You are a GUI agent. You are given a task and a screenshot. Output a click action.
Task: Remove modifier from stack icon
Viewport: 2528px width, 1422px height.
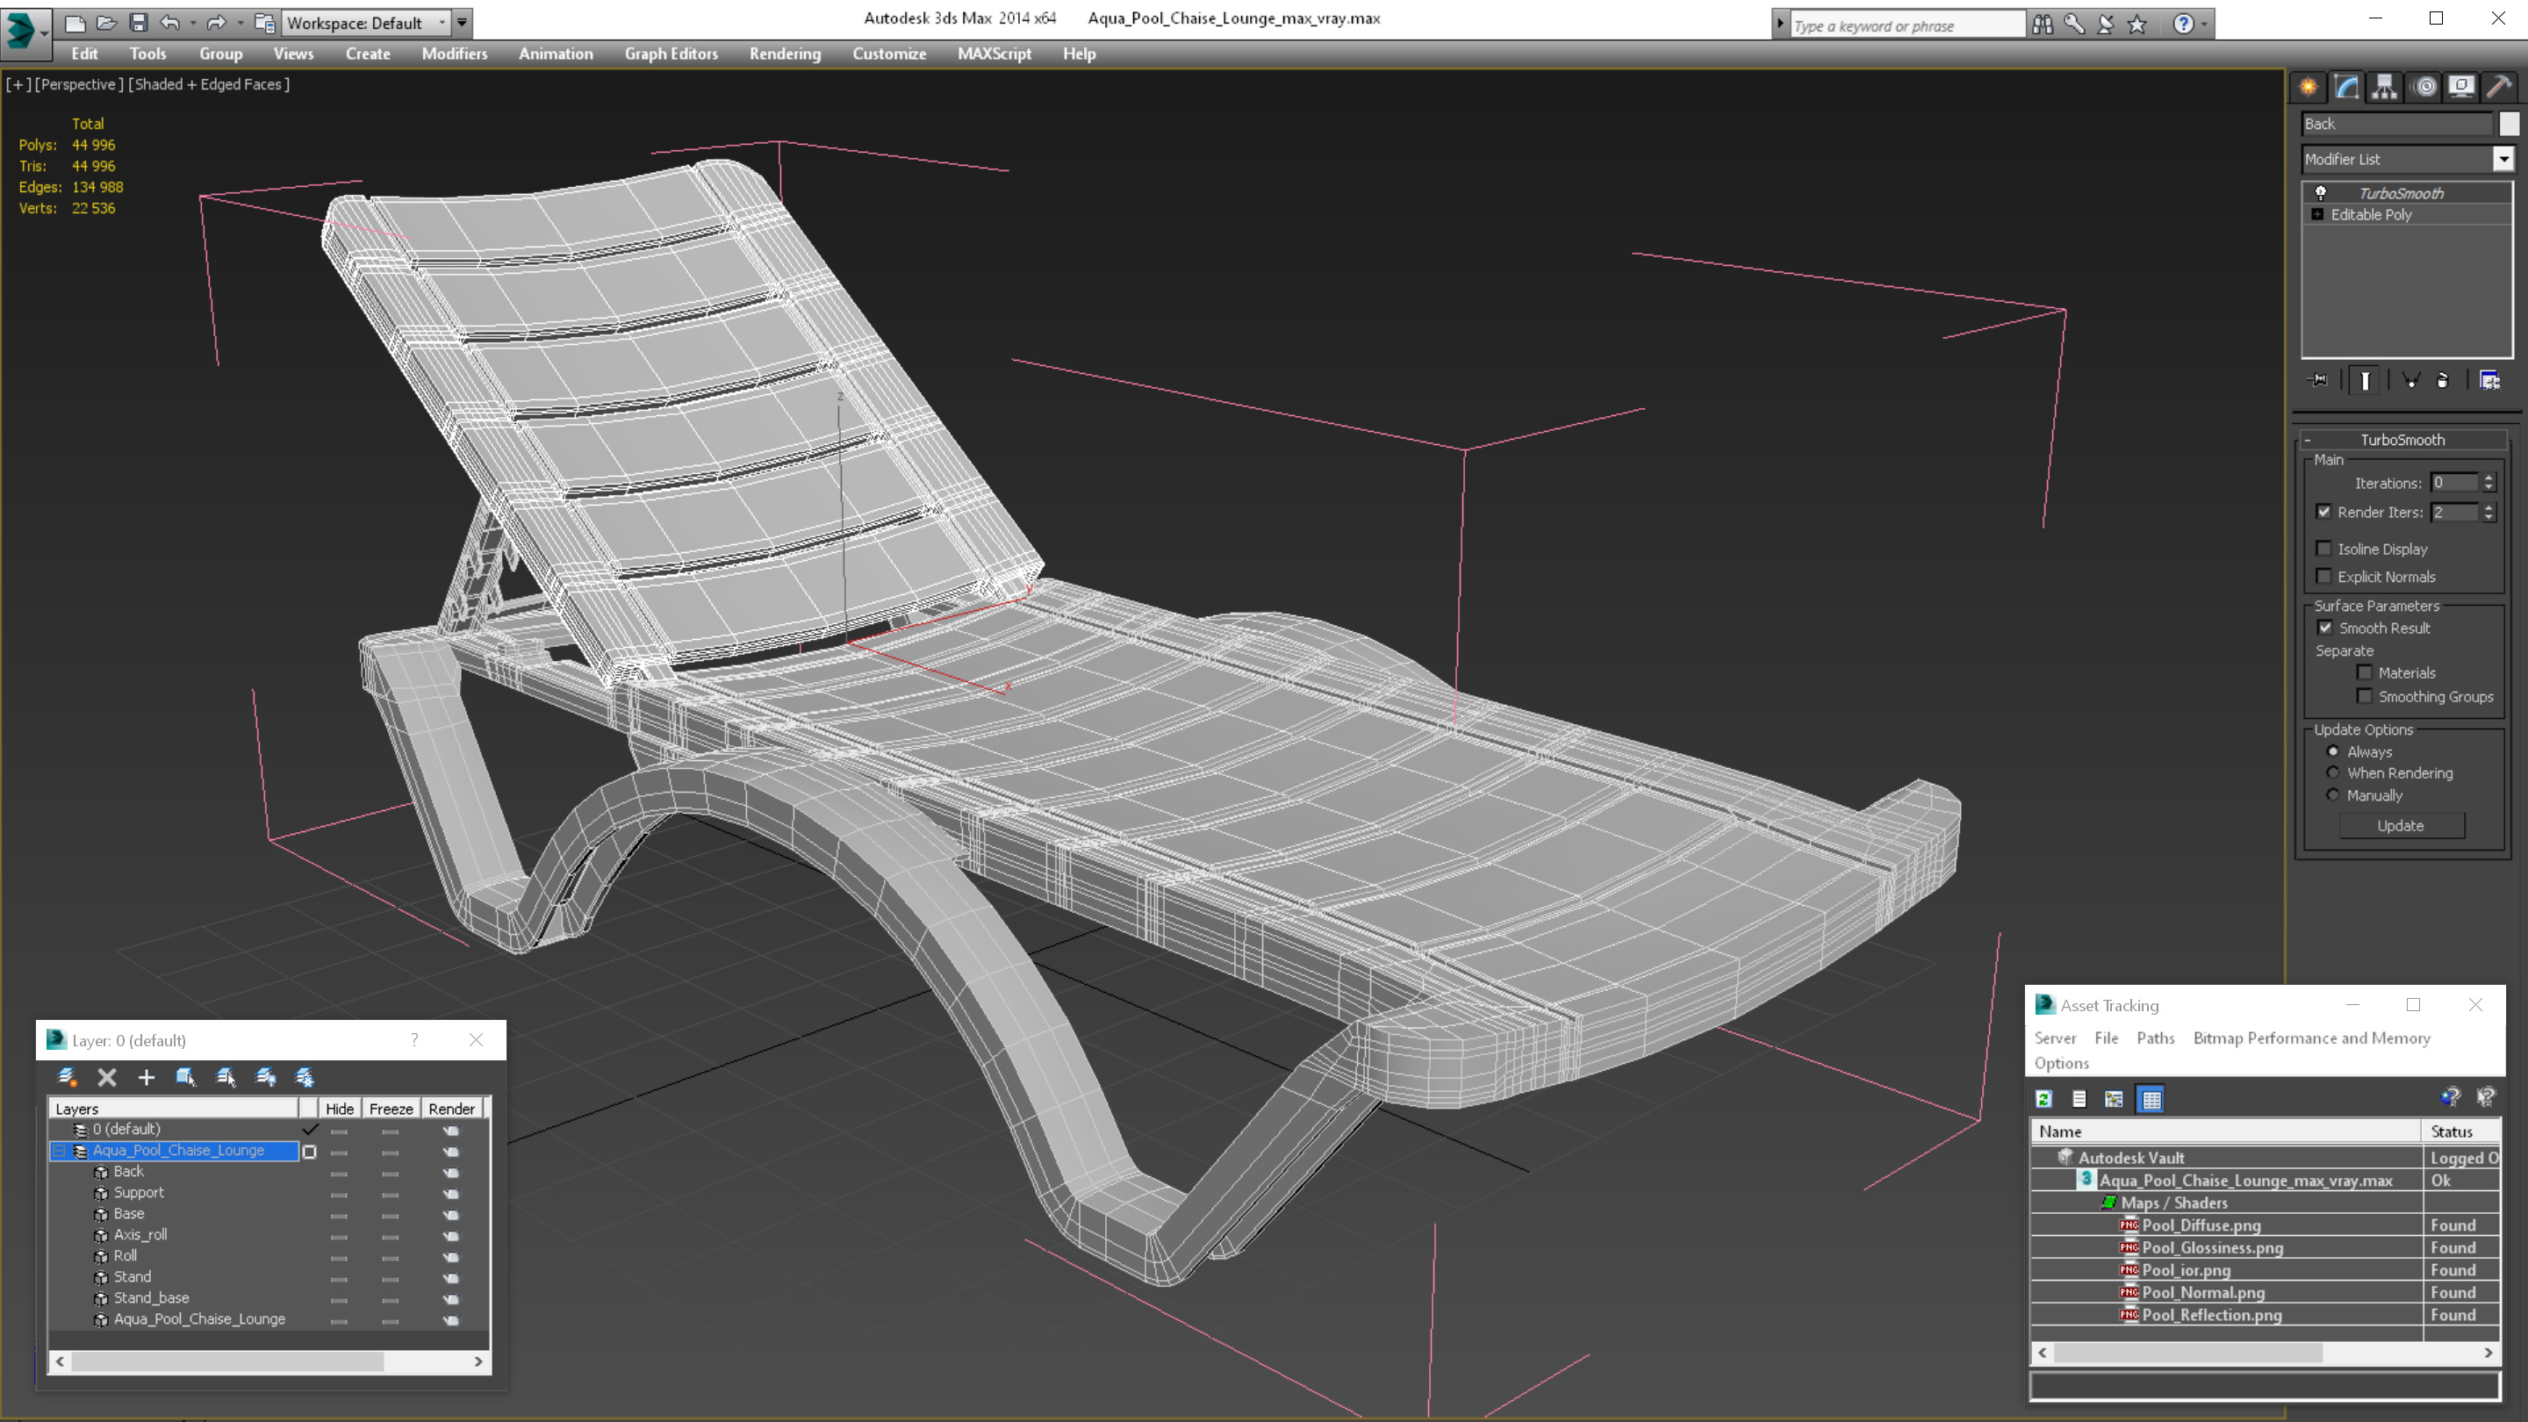(2443, 381)
